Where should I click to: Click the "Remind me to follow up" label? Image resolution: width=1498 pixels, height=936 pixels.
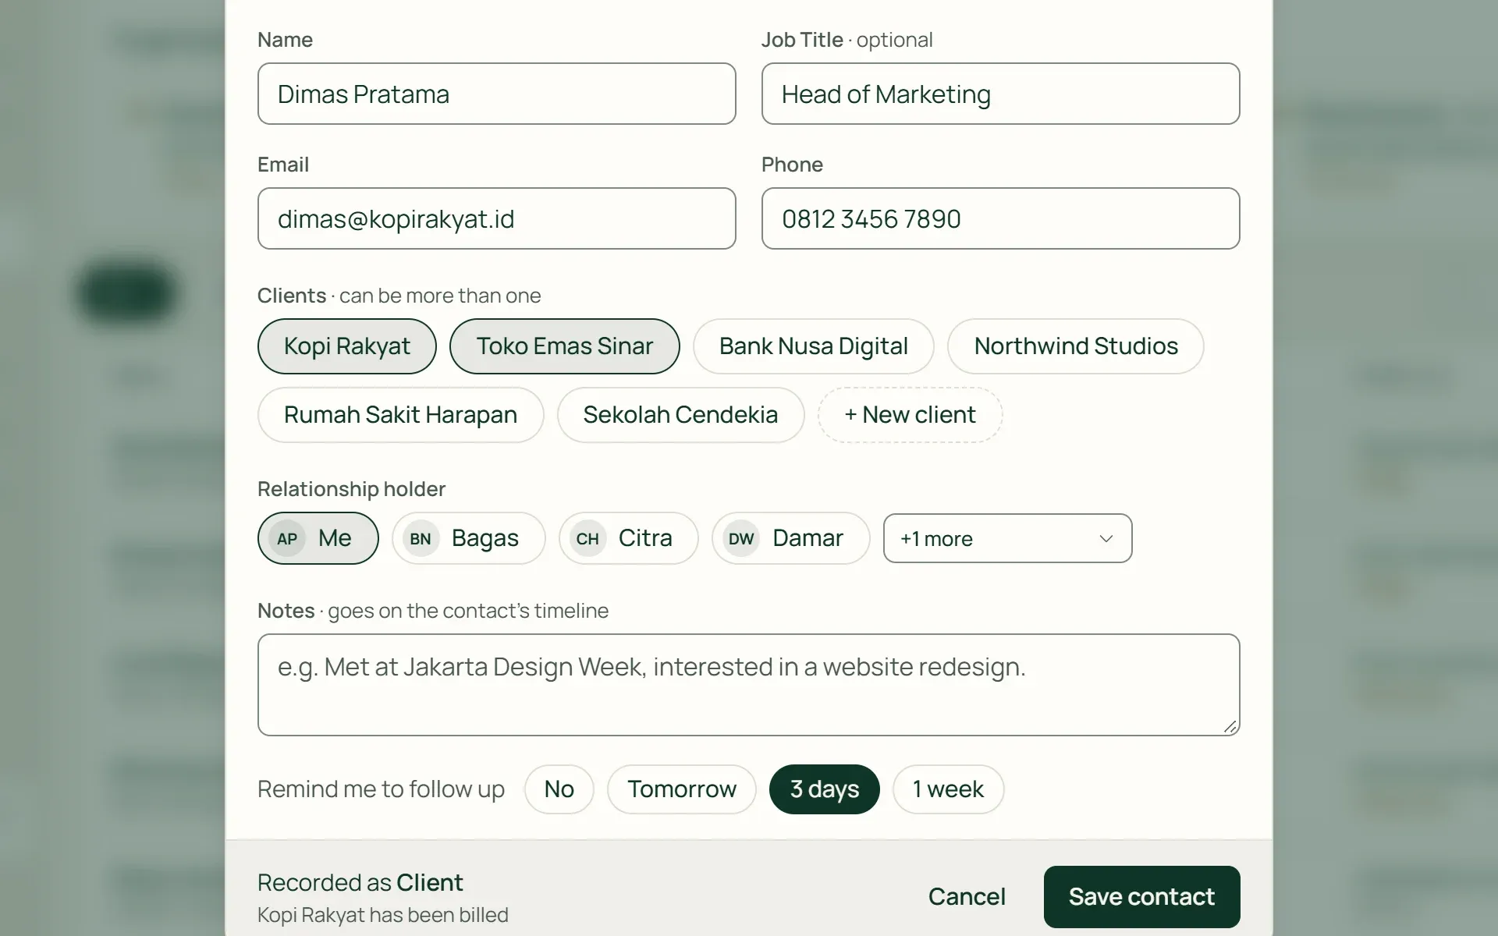tap(381, 789)
